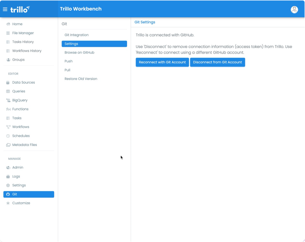Select Git in the Manage section
Screen dimensions: 305x242
29,194
